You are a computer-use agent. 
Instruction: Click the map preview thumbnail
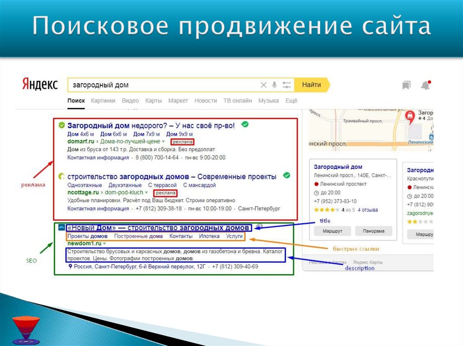(371, 130)
